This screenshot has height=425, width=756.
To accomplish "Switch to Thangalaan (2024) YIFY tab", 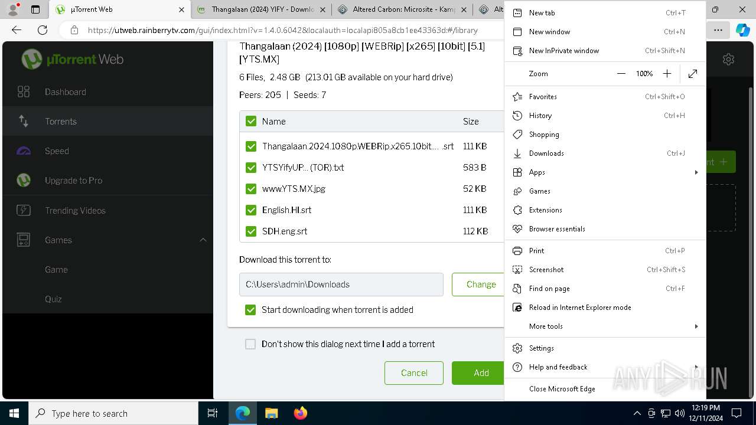I will pos(262,9).
